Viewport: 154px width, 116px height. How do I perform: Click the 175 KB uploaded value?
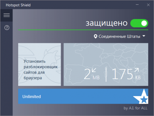126,74
